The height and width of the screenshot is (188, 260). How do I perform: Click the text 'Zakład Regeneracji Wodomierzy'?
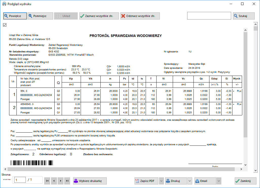coord(66,45)
